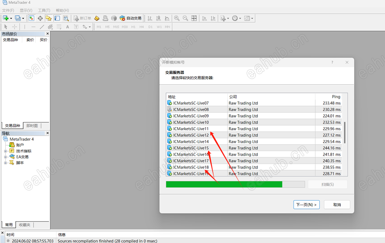The image size is (385, 243).
Task: Click the Options person icon in toolbar
Action: pyautogui.click(x=105, y=18)
